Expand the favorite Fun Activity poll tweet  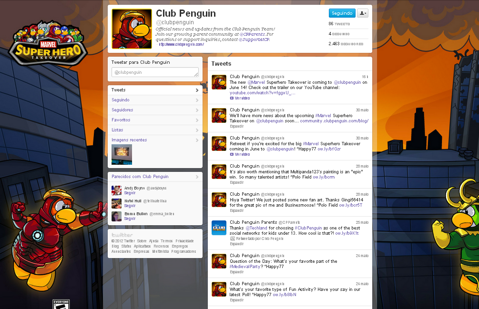(236, 300)
